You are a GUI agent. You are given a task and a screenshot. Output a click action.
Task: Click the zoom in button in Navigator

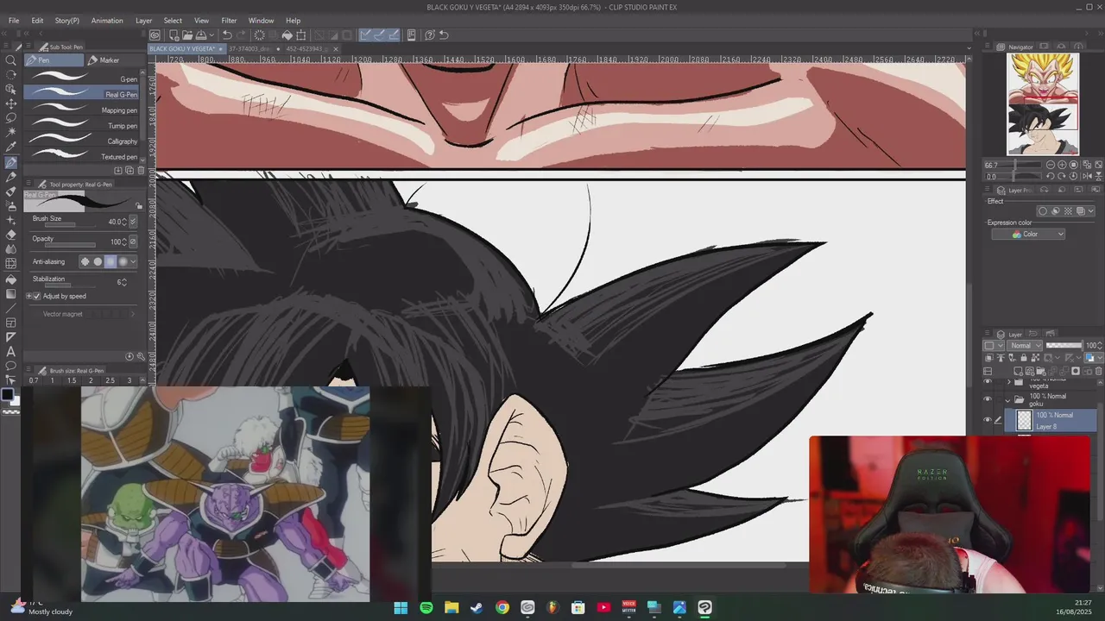1062,165
